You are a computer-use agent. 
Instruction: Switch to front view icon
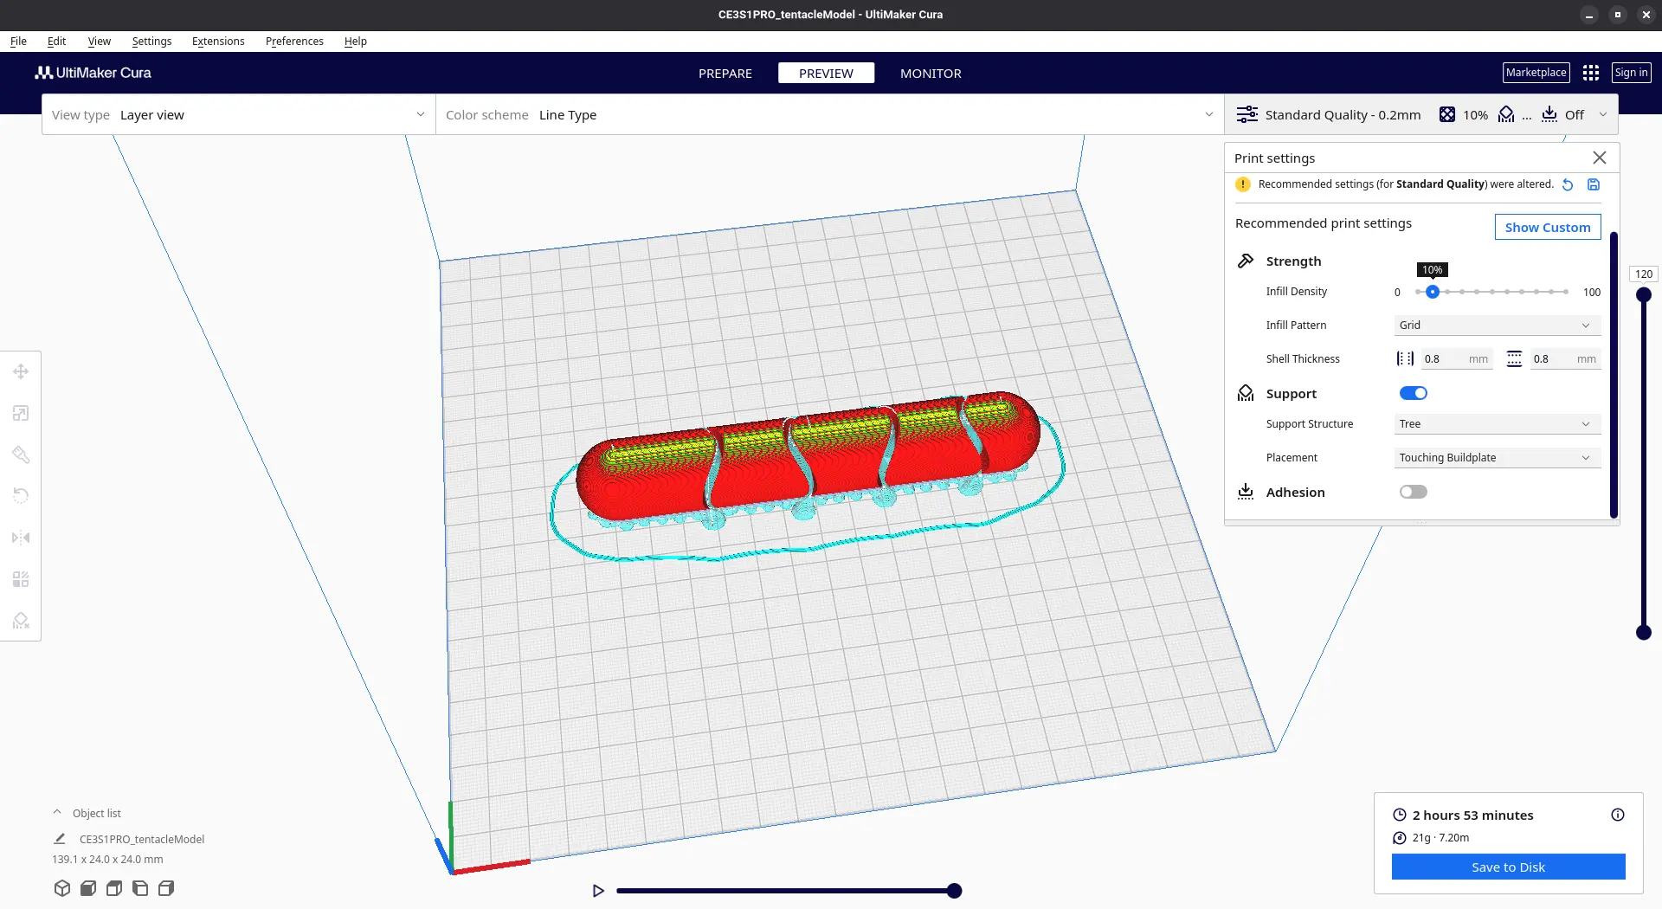click(x=88, y=888)
